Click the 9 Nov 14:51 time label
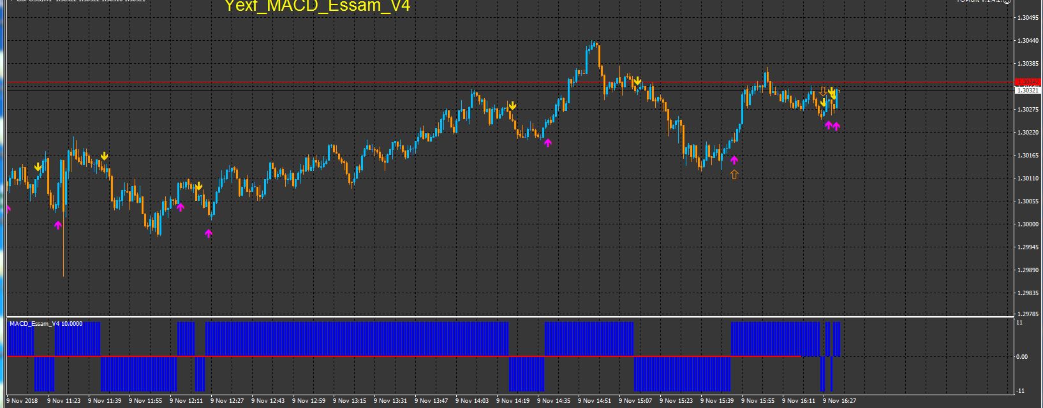The image size is (1043, 408). 596,401
